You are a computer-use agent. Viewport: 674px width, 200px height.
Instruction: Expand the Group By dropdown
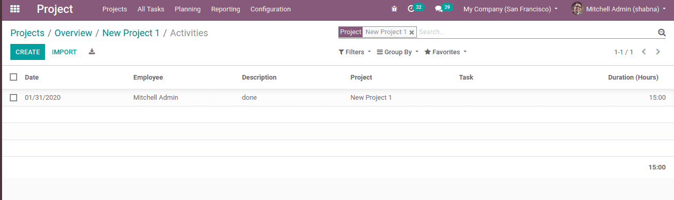398,52
